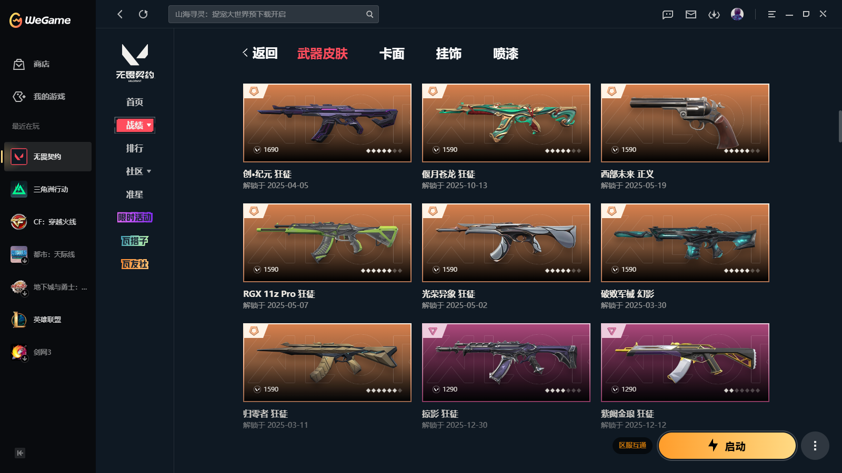Viewport: 842px width, 473px height.
Task: Go back using the top-bar back arrow
Action: [x=120, y=14]
